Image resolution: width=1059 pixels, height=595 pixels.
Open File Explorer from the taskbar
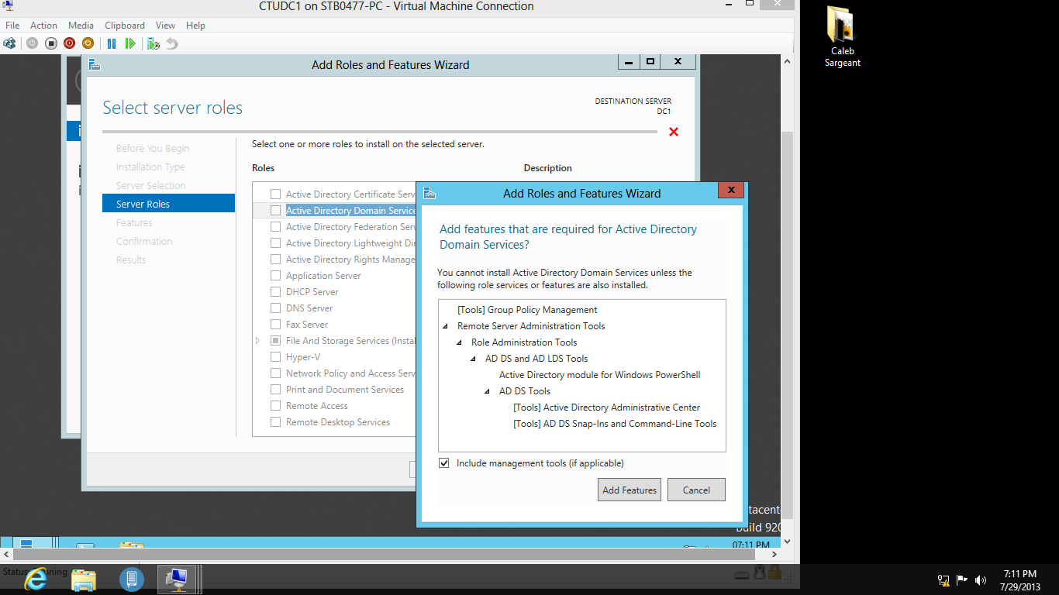(x=84, y=579)
